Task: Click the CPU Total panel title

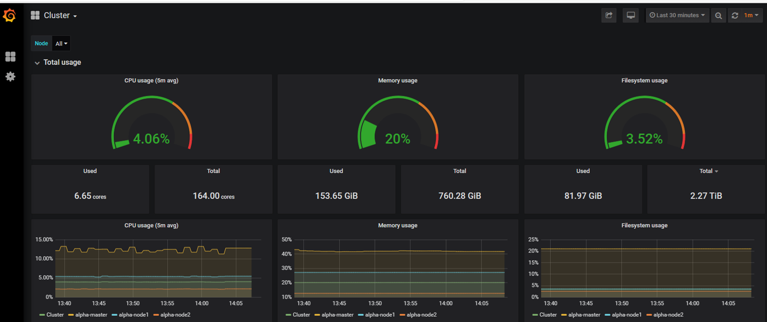Action: 213,171
